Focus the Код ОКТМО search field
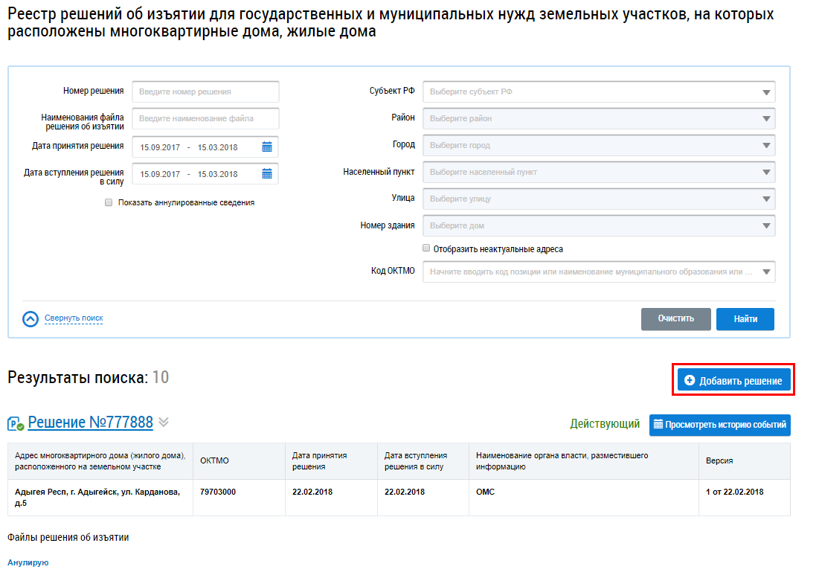Image resolution: width=819 pixels, height=578 pixels. [591, 272]
